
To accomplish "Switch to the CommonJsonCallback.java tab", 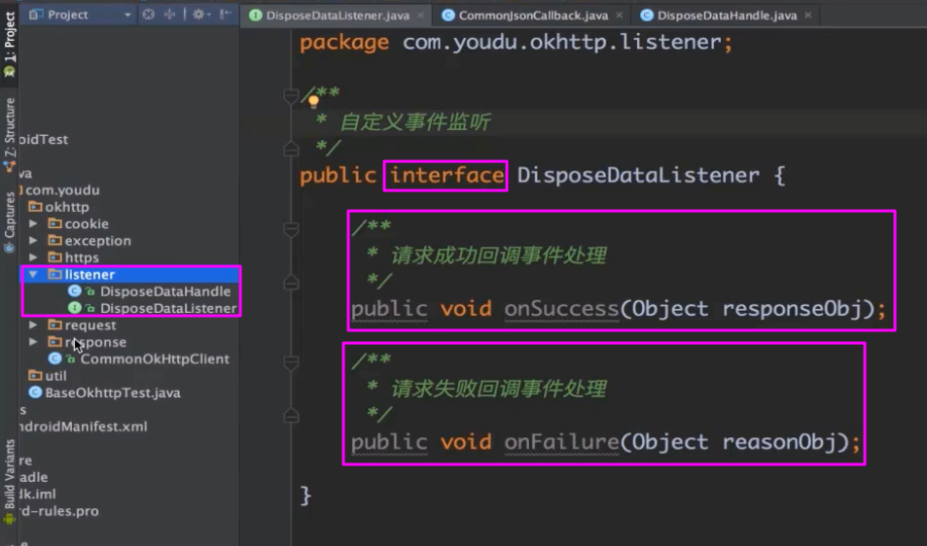I will 532,16.
